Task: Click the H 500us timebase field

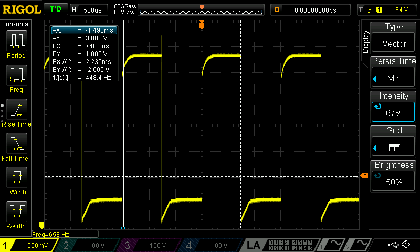Action: click(89, 10)
